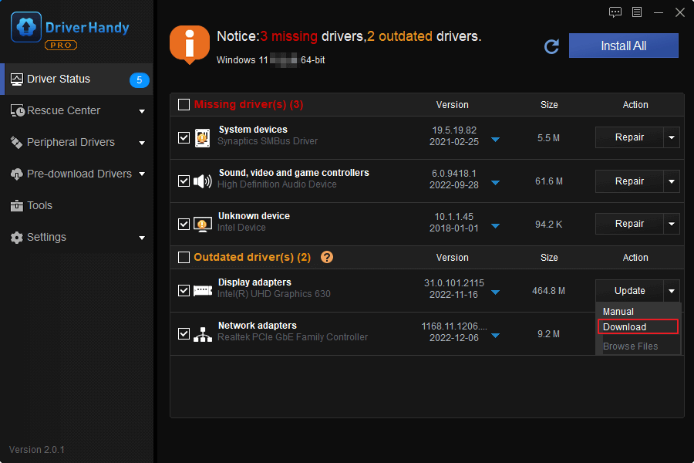Image resolution: width=694 pixels, height=463 pixels.
Task: Expand the Rescue Center menu arrow
Action: pyautogui.click(x=142, y=111)
